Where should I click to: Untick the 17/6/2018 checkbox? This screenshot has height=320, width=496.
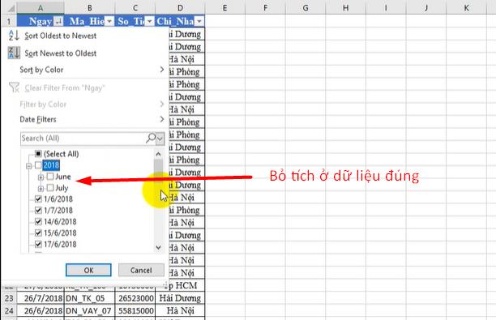[38, 244]
